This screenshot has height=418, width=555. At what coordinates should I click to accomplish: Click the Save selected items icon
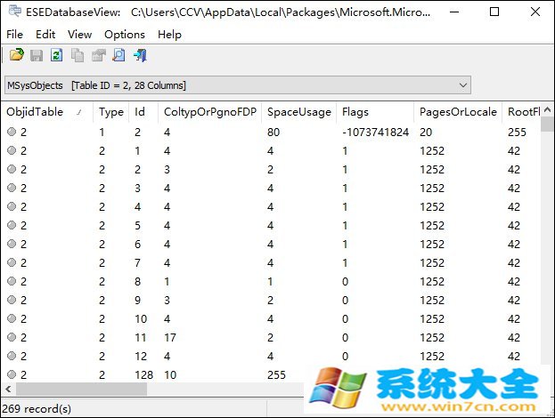[37, 55]
